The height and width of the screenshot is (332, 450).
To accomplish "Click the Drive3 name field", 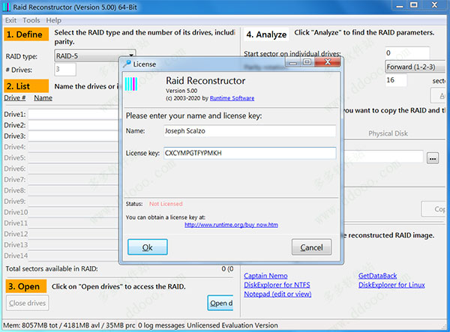I will 73,136.
